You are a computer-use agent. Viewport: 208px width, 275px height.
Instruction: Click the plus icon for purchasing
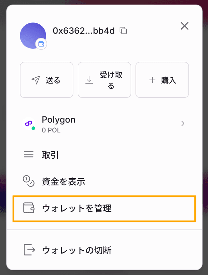tap(152, 80)
